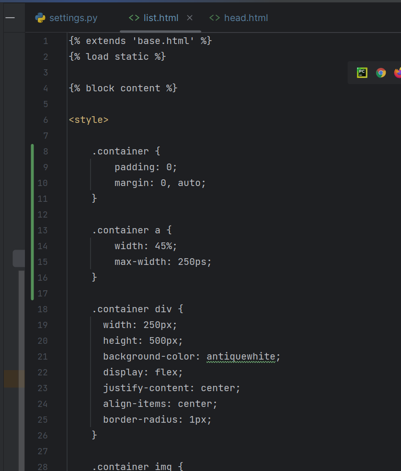This screenshot has height=471, width=401.
Task: Place cursor in "{% extends 'base.html' %}" line
Action: (140, 41)
